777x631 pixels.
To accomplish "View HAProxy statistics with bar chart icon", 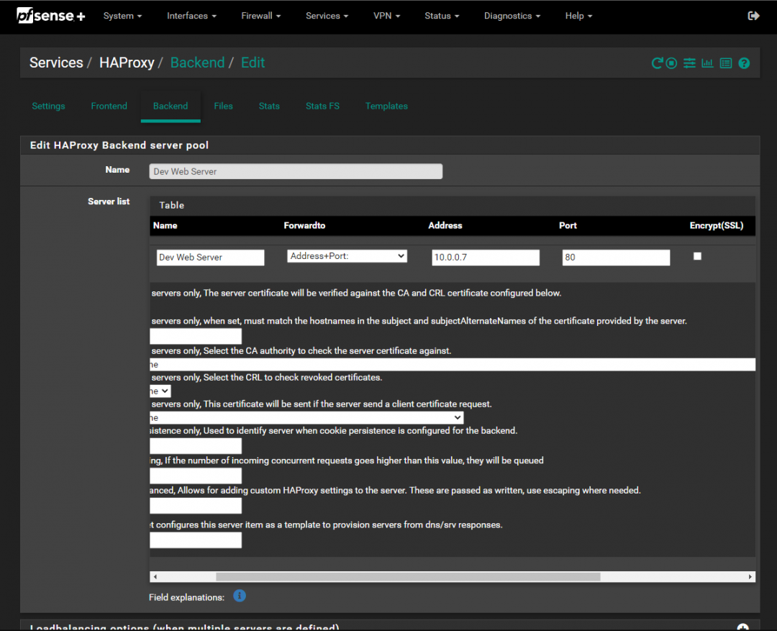I will coord(707,63).
